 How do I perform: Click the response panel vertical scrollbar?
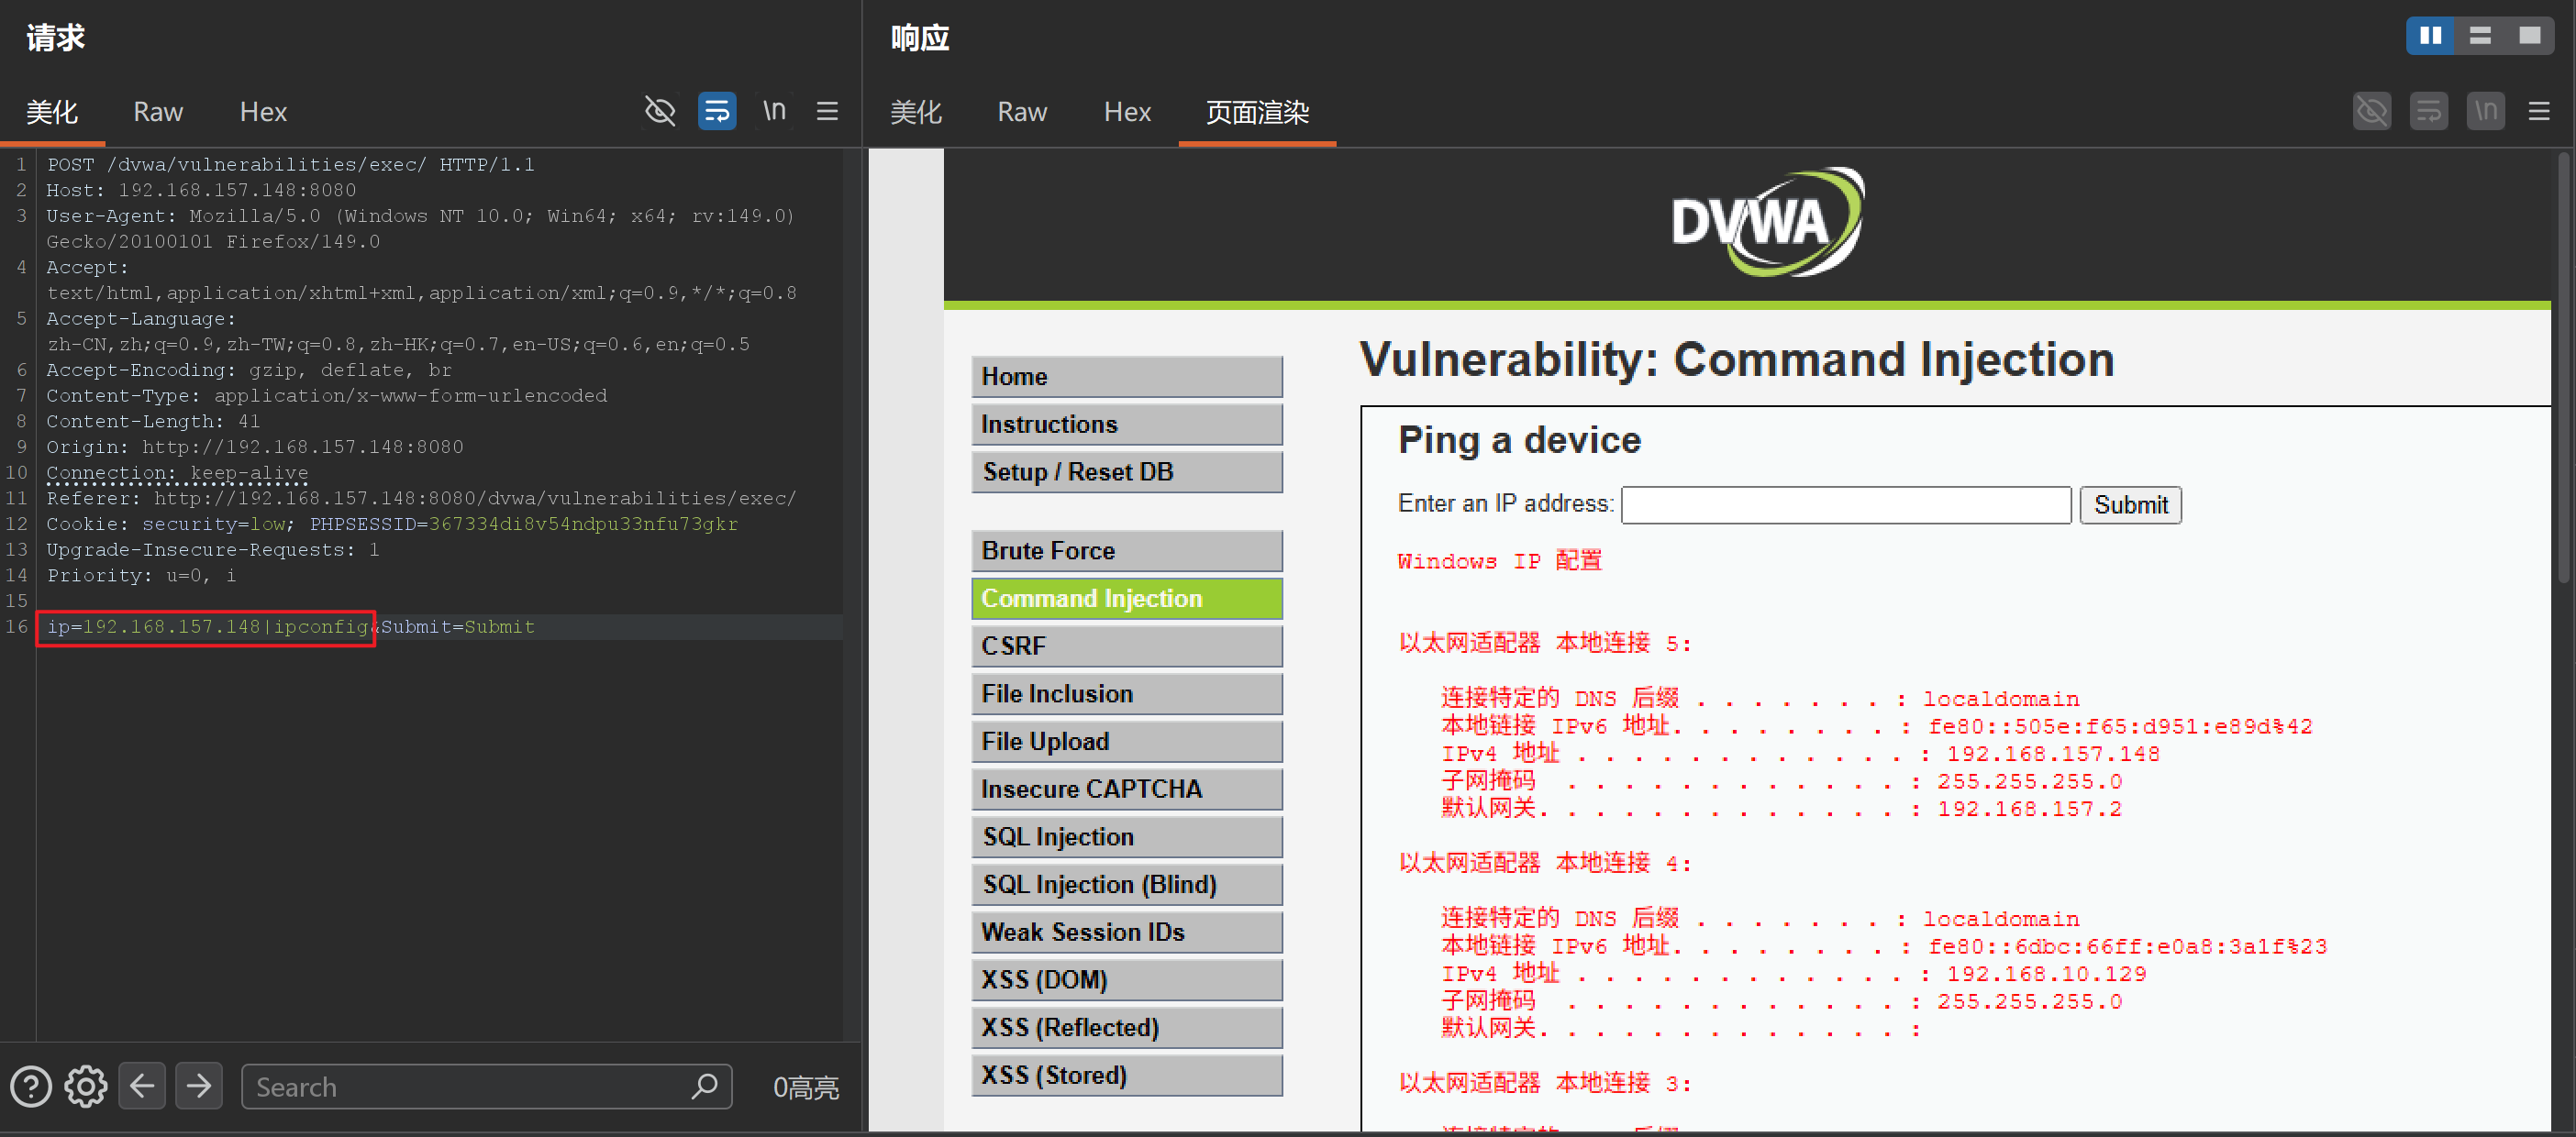coord(2563,368)
